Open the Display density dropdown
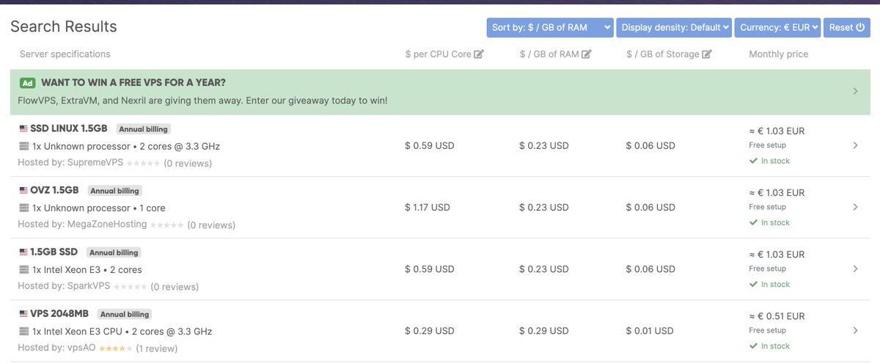 pyautogui.click(x=674, y=27)
